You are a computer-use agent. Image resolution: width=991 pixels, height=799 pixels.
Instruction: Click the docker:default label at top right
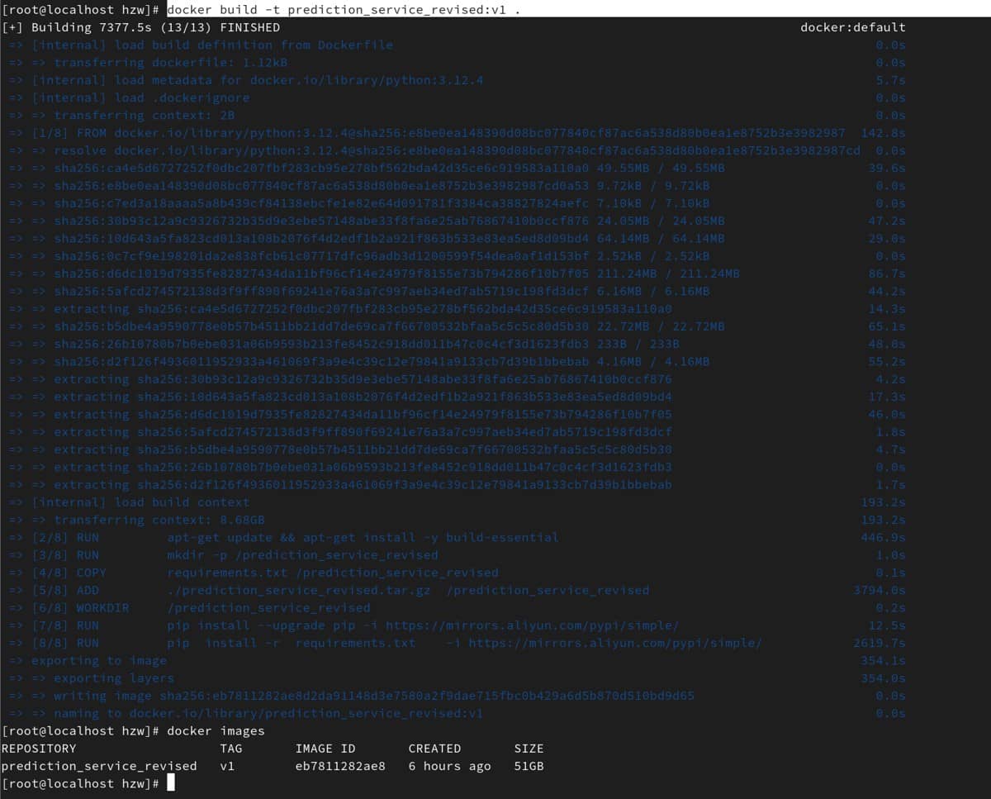click(x=852, y=27)
